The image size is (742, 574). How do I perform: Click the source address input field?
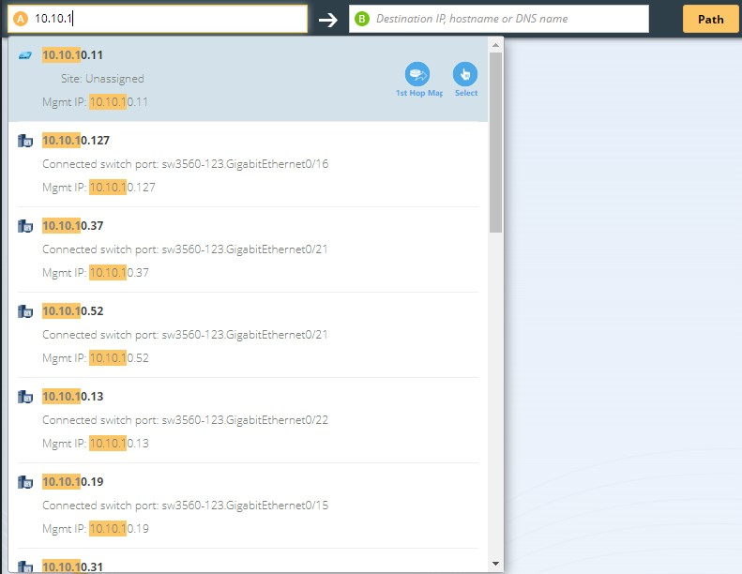tap(158, 19)
